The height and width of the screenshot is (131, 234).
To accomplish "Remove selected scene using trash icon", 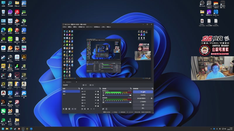I will [66, 109].
